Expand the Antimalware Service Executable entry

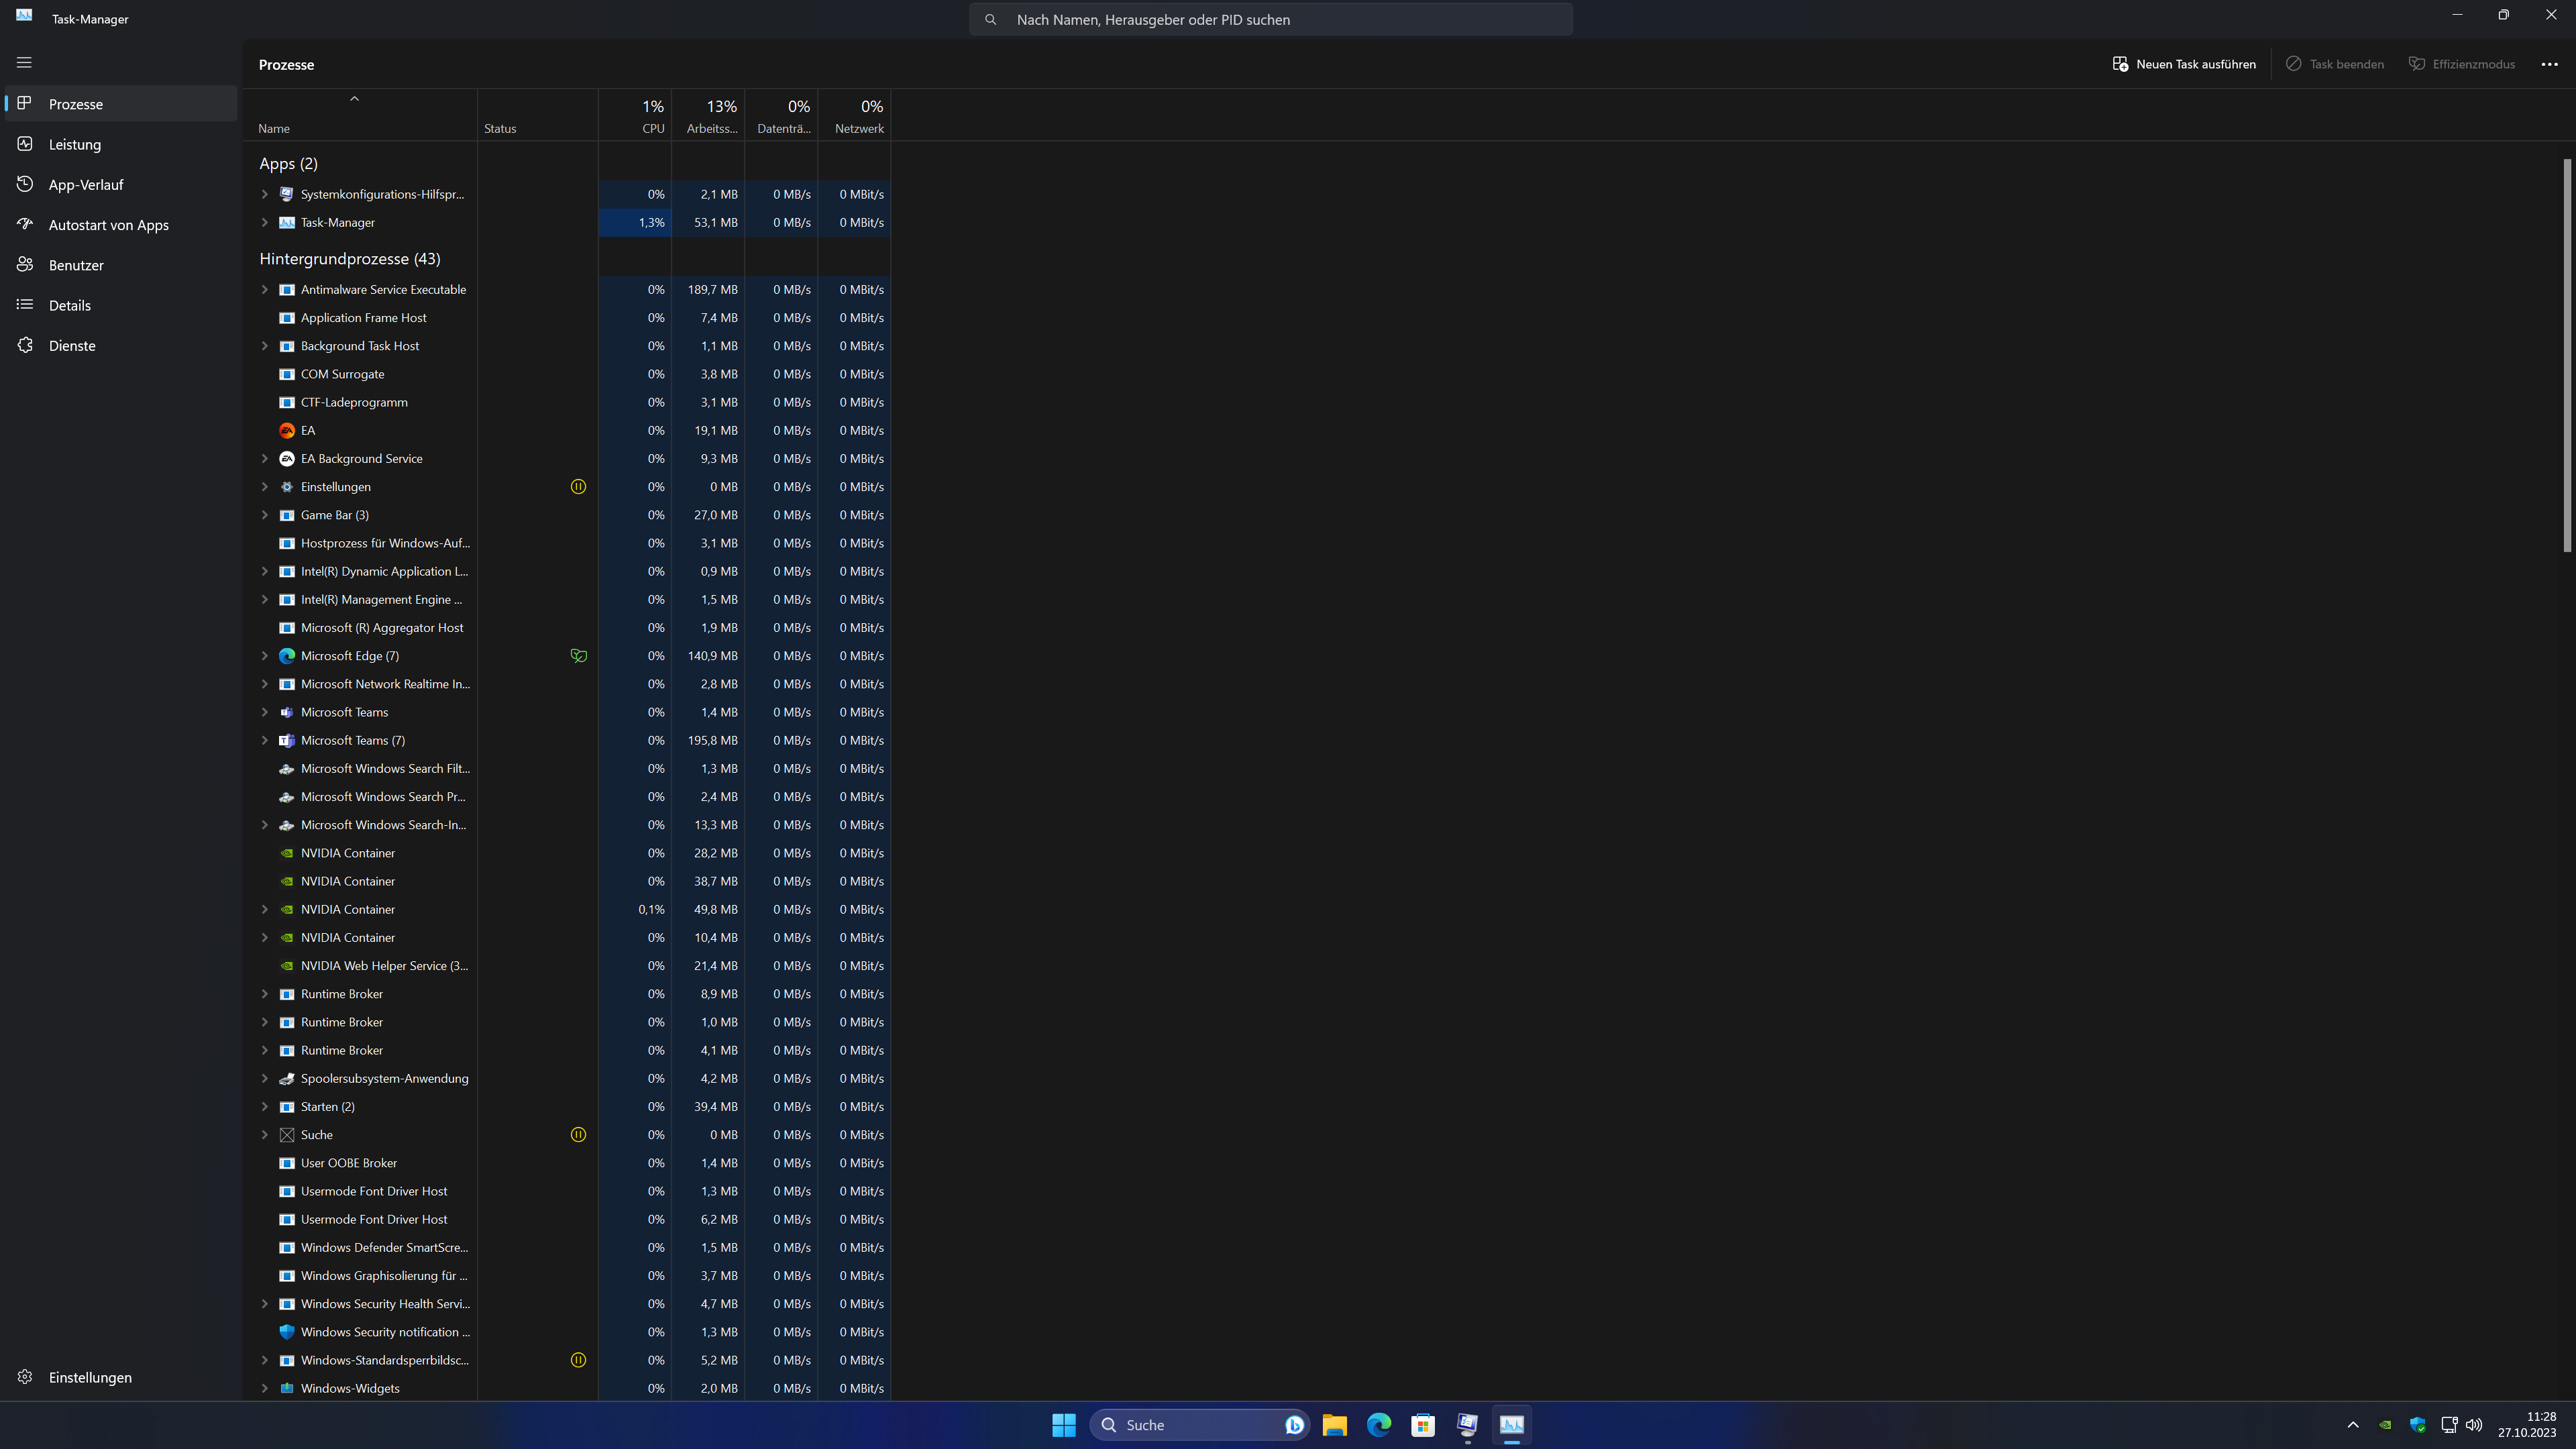pos(265,289)
